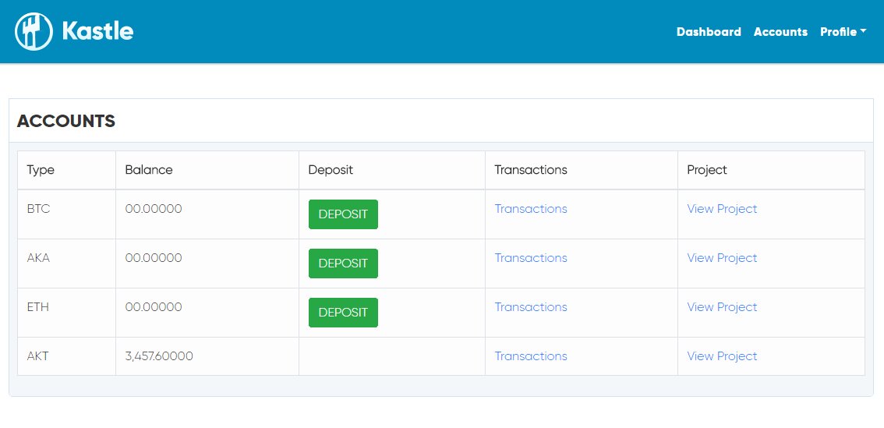Click the AKA balance 00.00000 value
Viewport: 884px width, 428px height.
click(154, 258)
